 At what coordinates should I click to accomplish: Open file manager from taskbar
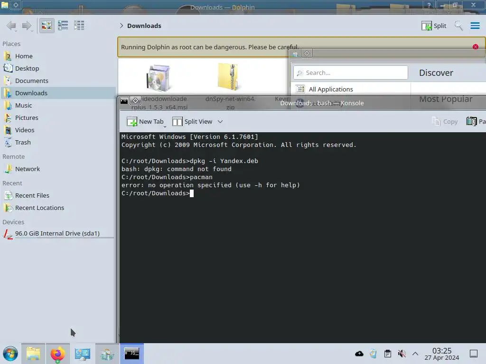33,354
